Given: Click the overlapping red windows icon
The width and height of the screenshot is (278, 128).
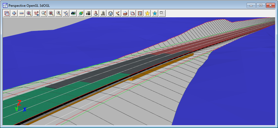Looking at the screenshot, I should [x=133, y=13].
